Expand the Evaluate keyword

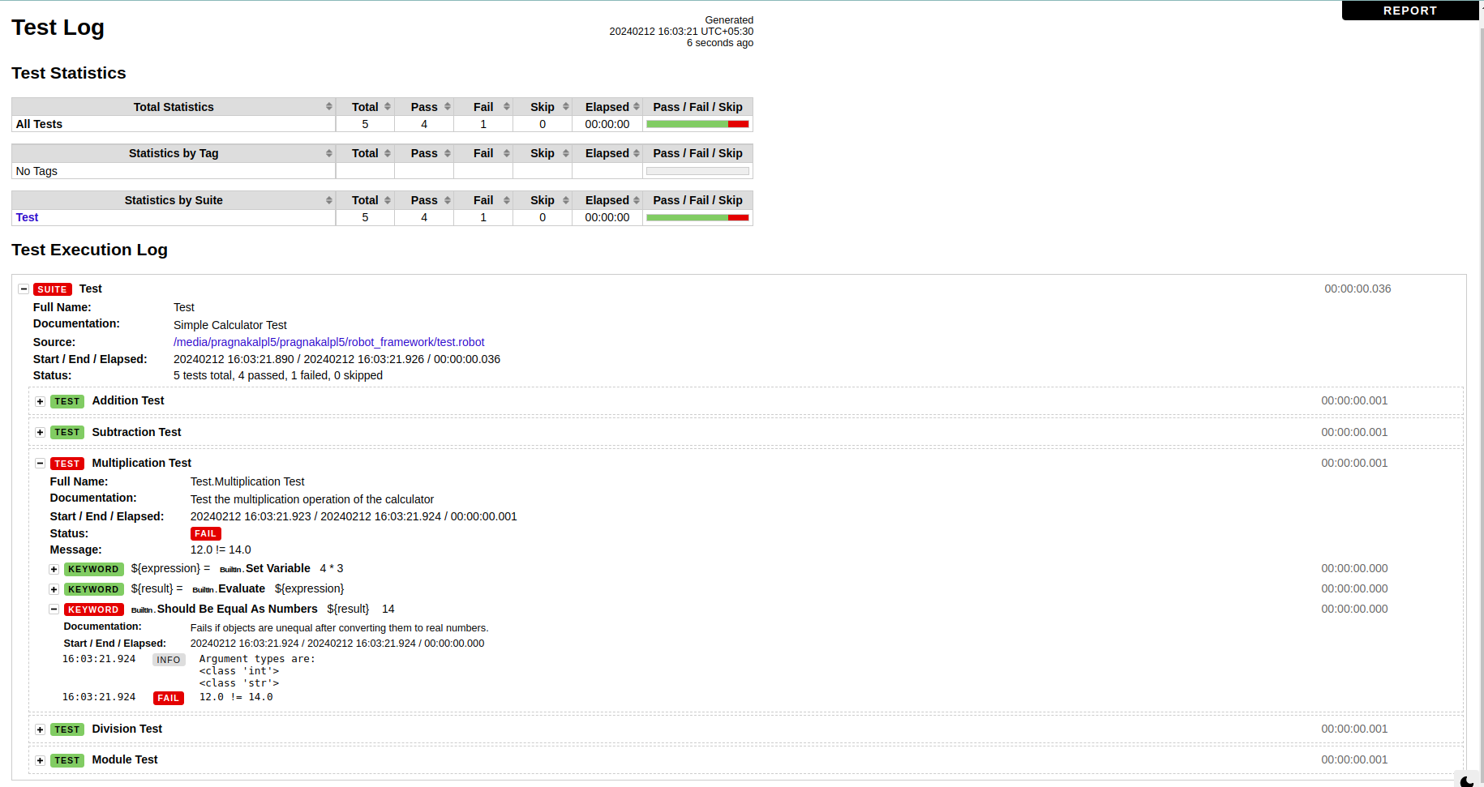pos(54,589)
